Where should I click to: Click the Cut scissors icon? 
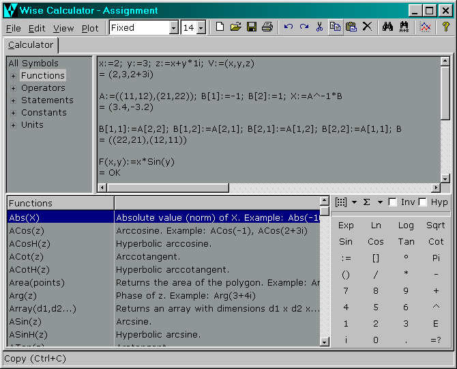click(x=320, y=27)
